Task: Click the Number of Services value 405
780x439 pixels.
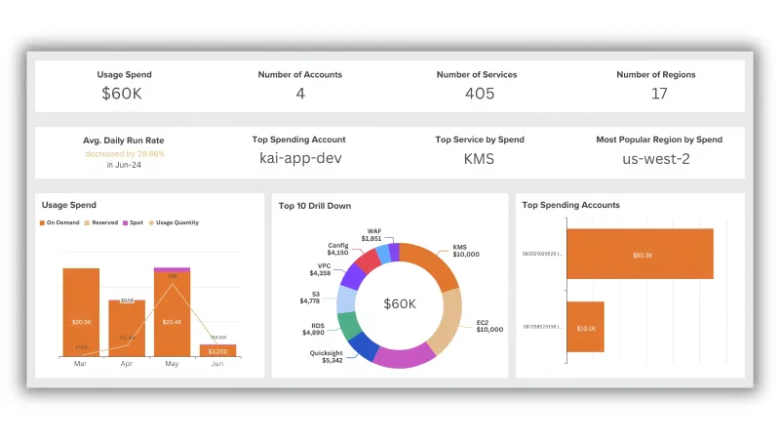Action: point(480,94)
